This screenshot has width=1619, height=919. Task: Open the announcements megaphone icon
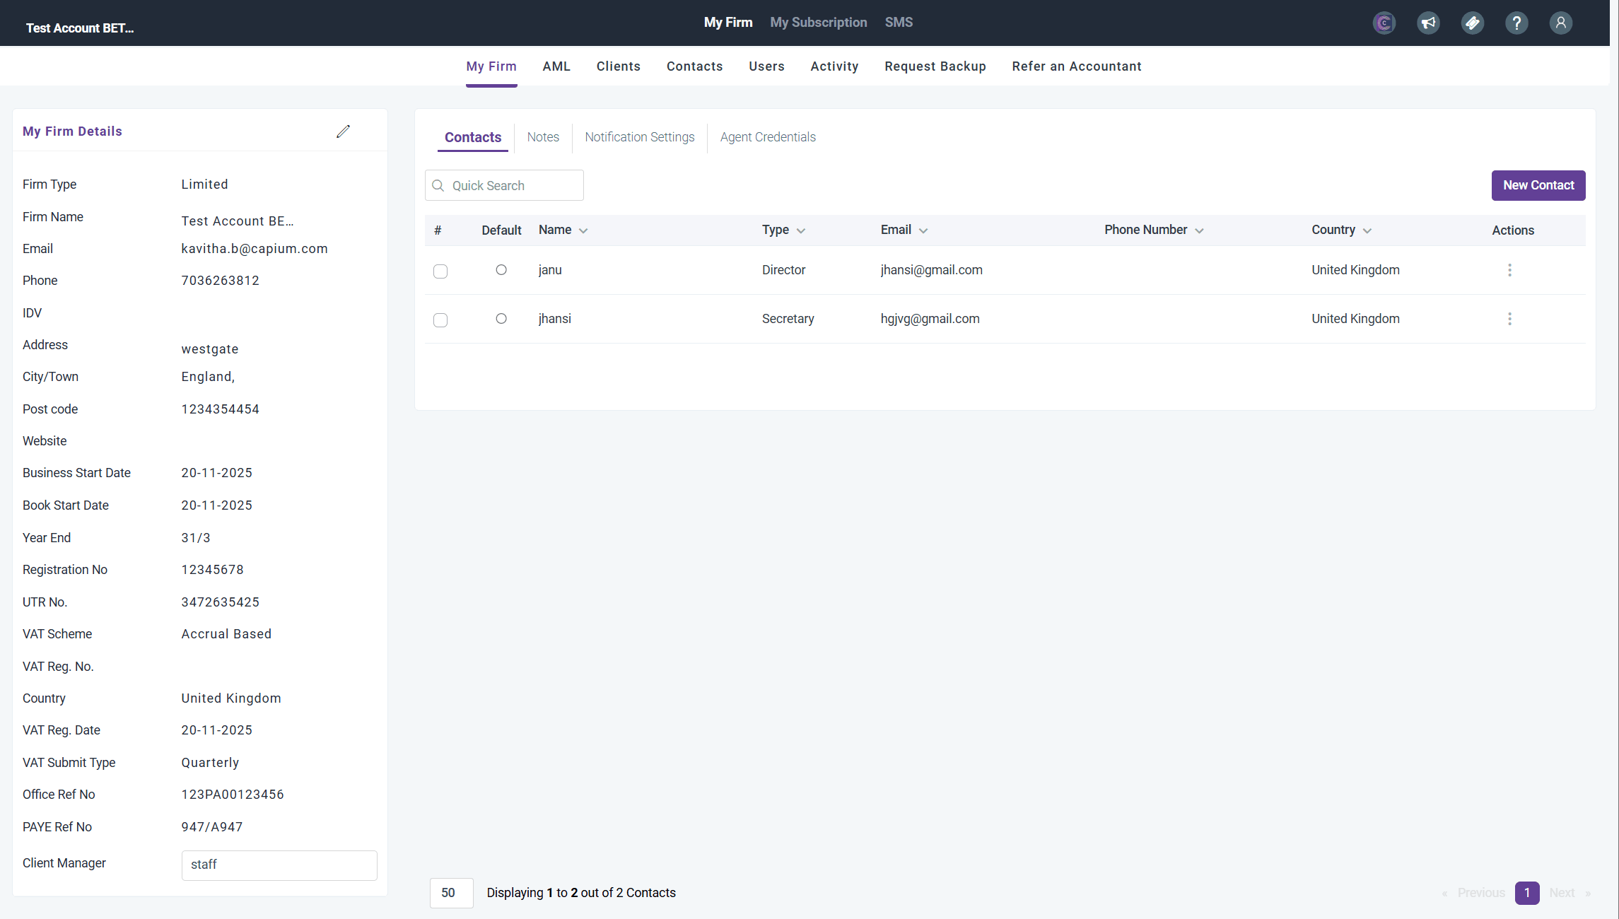point(1428,23)
